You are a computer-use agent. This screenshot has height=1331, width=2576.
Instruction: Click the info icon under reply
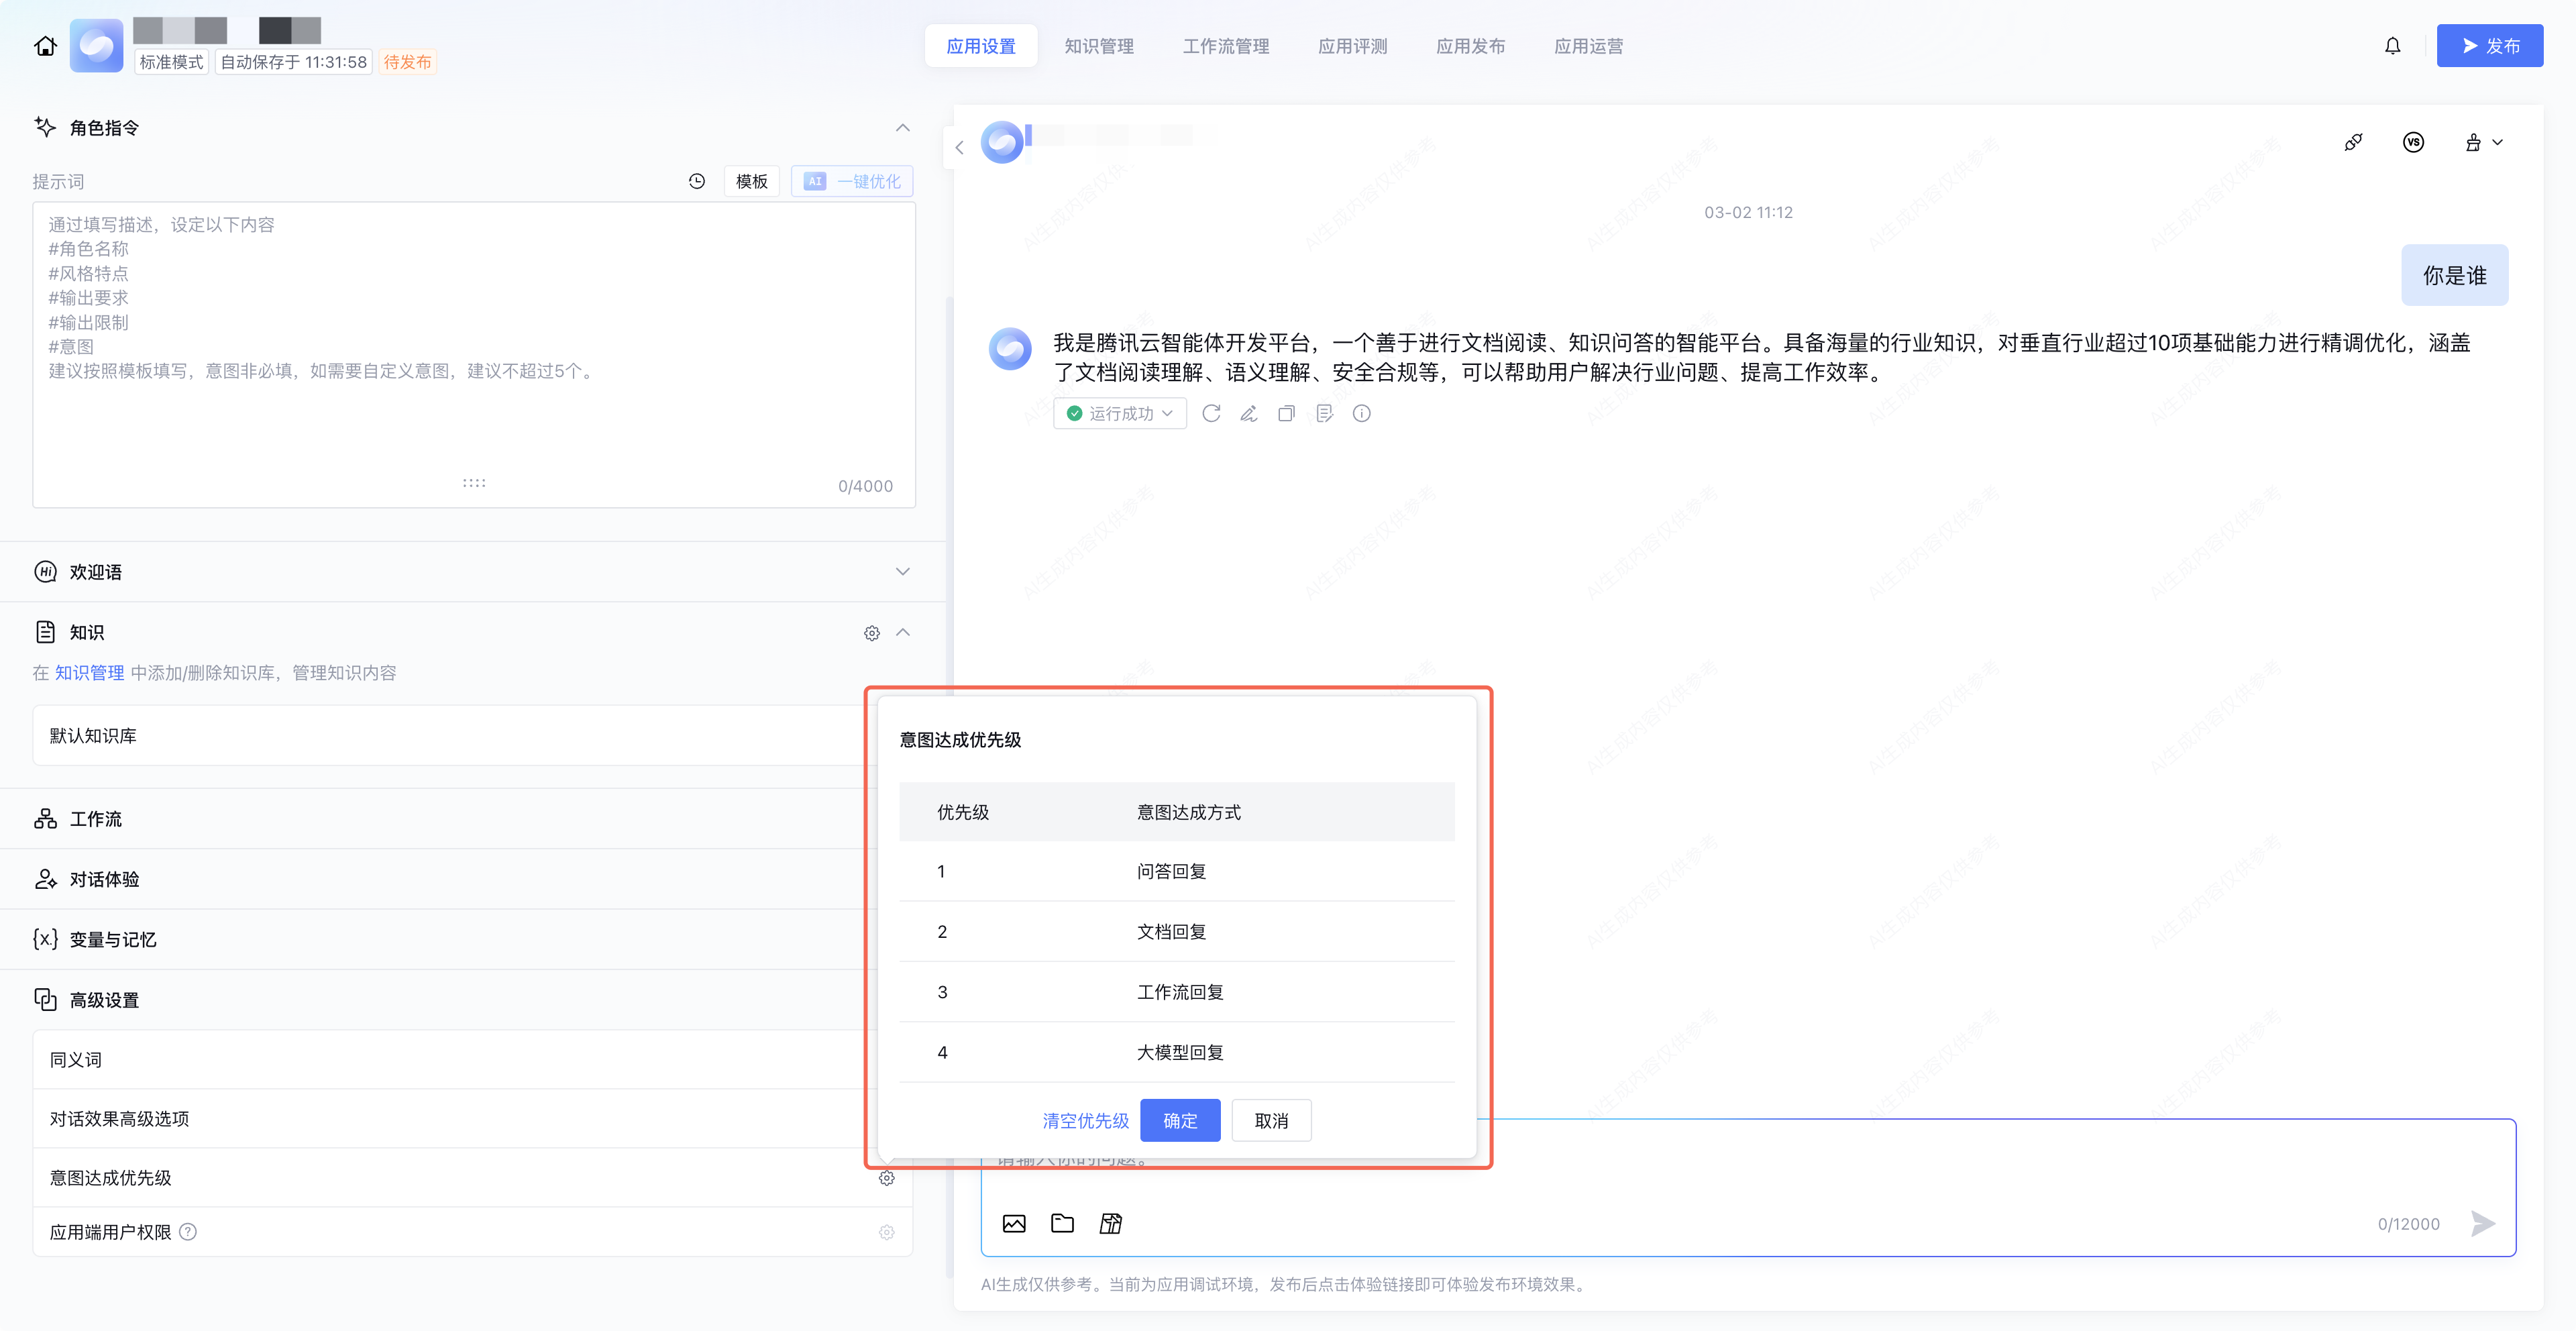click(1361, 413)
